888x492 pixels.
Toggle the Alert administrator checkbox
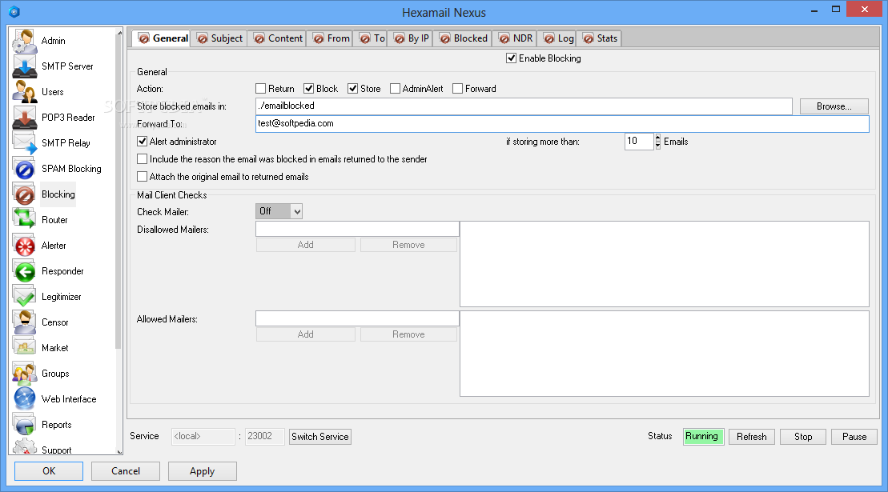(143, 142)
